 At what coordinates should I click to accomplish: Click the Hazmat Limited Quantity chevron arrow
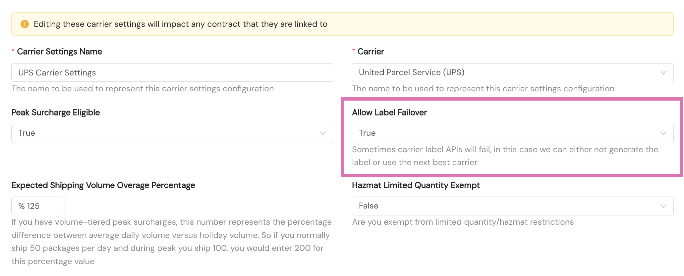point(663,206)
